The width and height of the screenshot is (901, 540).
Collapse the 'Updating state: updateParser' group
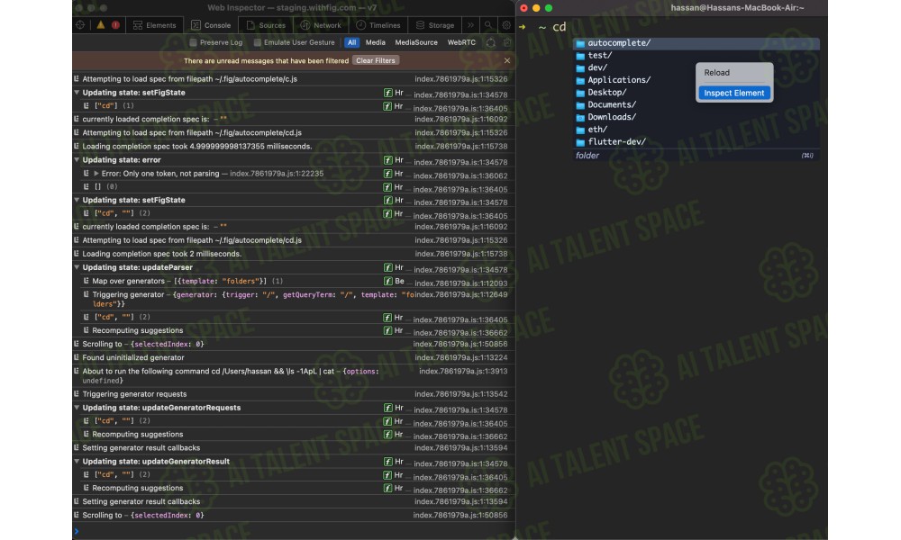[77, 267]
